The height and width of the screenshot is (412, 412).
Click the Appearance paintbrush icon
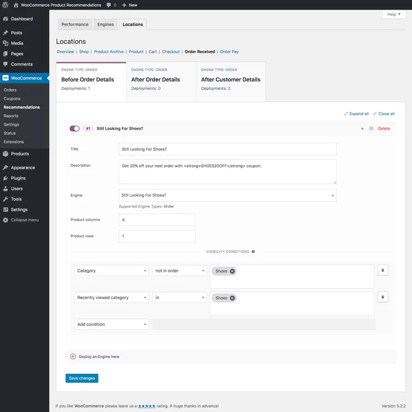pos(5,167)
